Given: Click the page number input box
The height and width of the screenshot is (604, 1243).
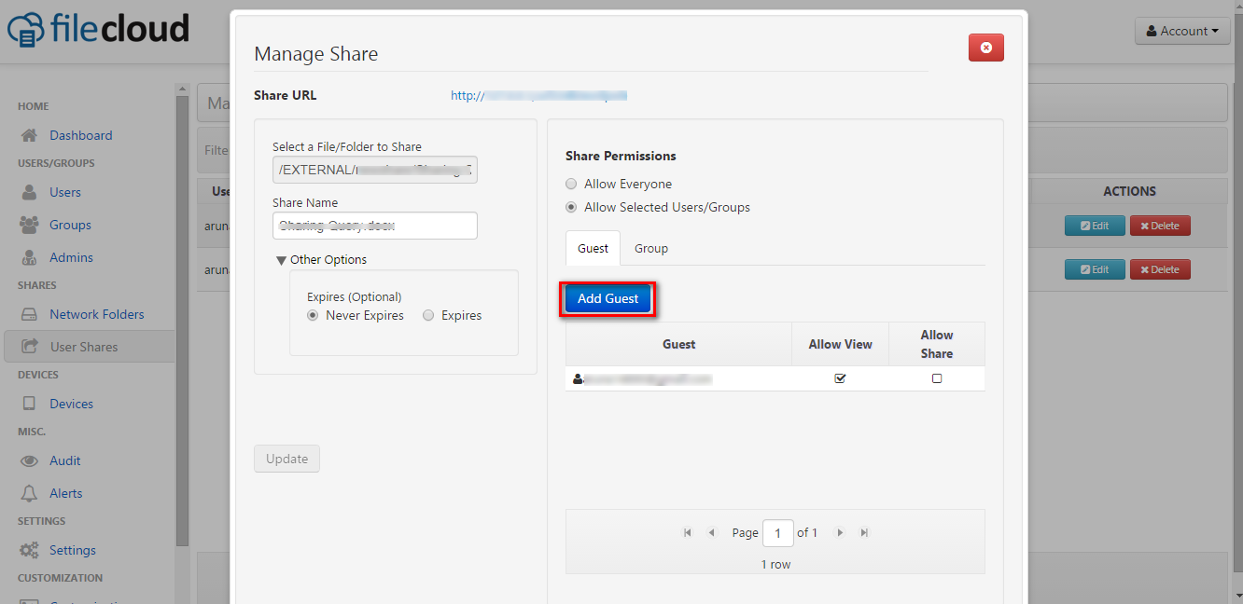Looking at the screenshot, I should click(778, 533).
